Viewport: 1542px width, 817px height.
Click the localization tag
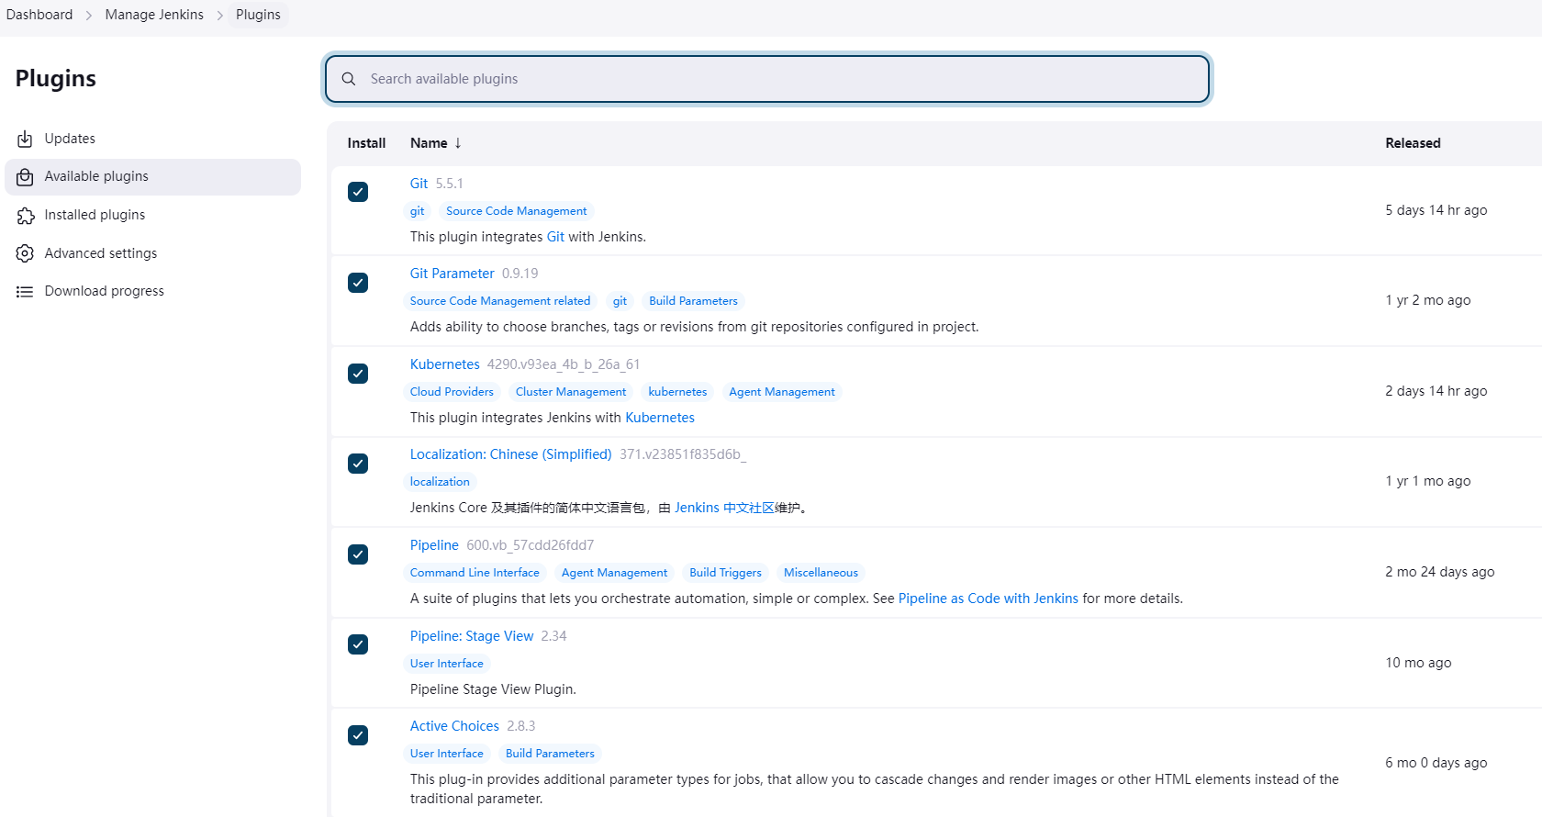(440, 482)
